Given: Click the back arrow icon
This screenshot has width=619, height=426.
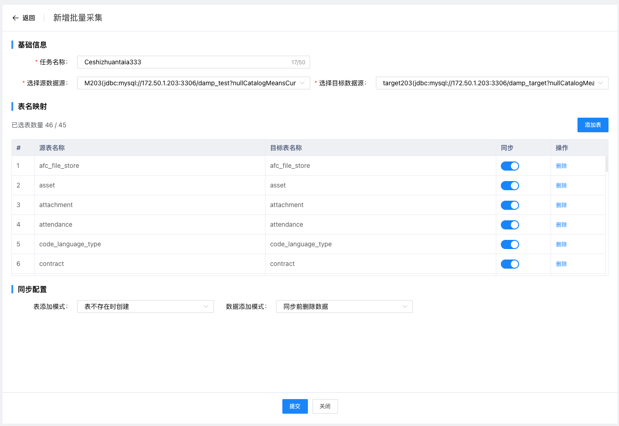Looking at the screenshot, I should tap(16, 18).
